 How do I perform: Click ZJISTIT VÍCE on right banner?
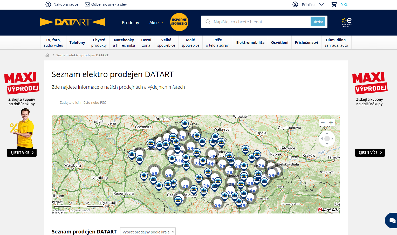(370, 153)
